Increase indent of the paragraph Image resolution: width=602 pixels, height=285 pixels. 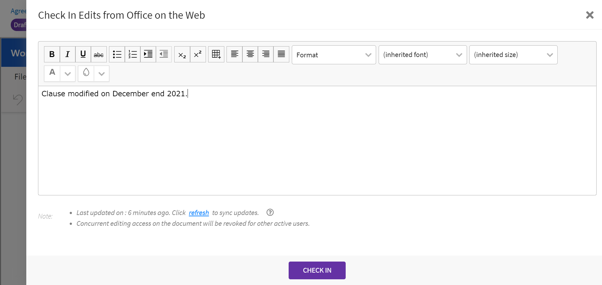[x=148, y=54]
